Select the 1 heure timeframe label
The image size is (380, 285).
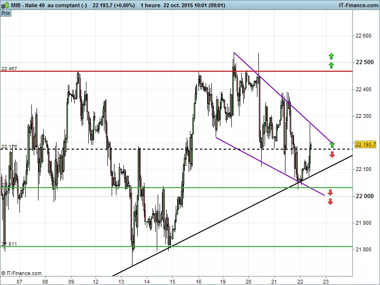[150, 5]
